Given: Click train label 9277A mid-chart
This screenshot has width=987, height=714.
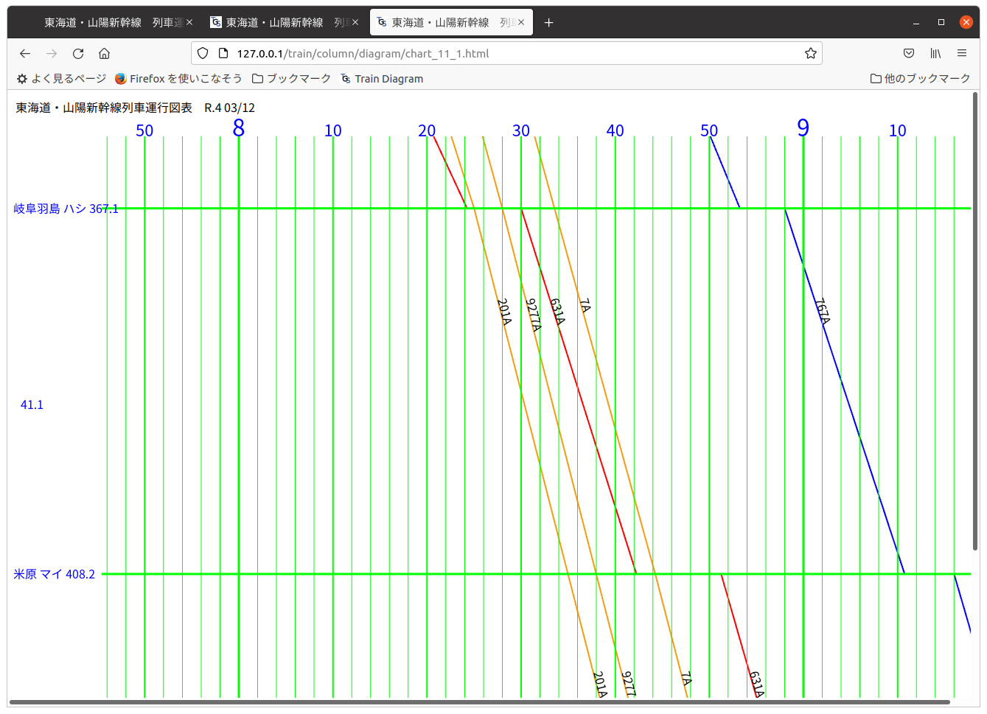Looking at the screenshot, I should (534, 315).
